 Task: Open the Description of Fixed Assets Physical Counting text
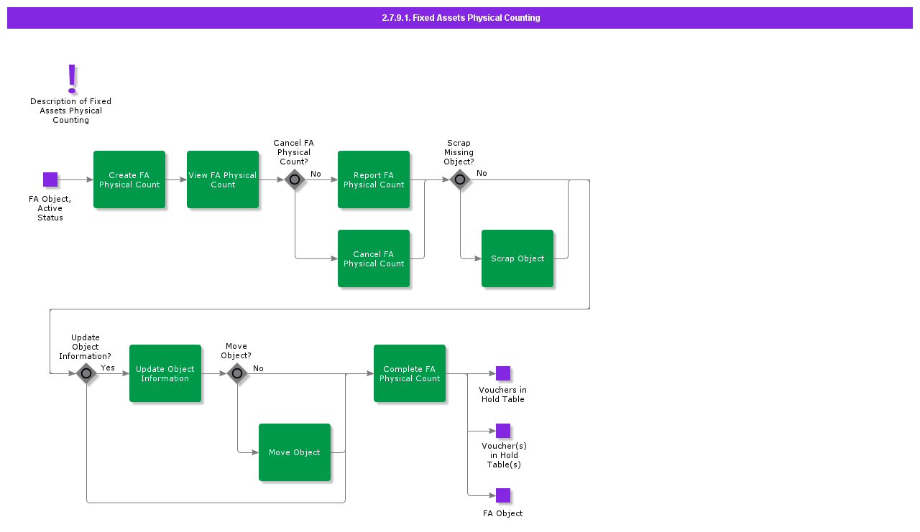[71, 111]
